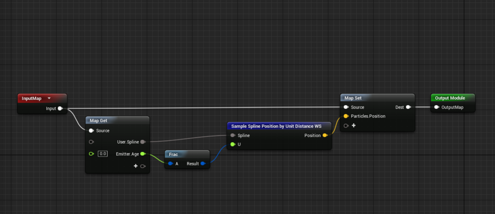This screenshot has width=495, height=214.
Task: Click the Input output pin on InputMap
Action: pos(60,108)
